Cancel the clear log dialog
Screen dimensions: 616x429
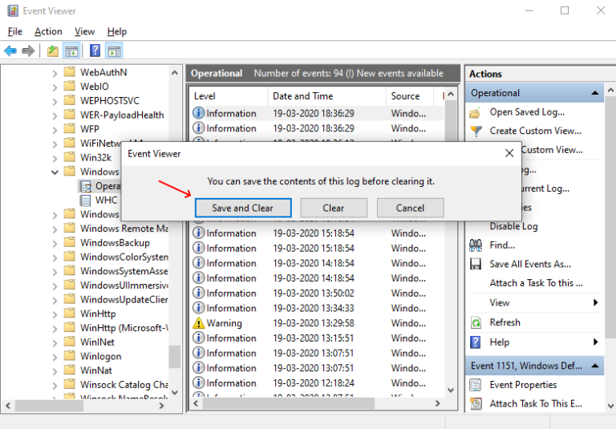(410, 208)
